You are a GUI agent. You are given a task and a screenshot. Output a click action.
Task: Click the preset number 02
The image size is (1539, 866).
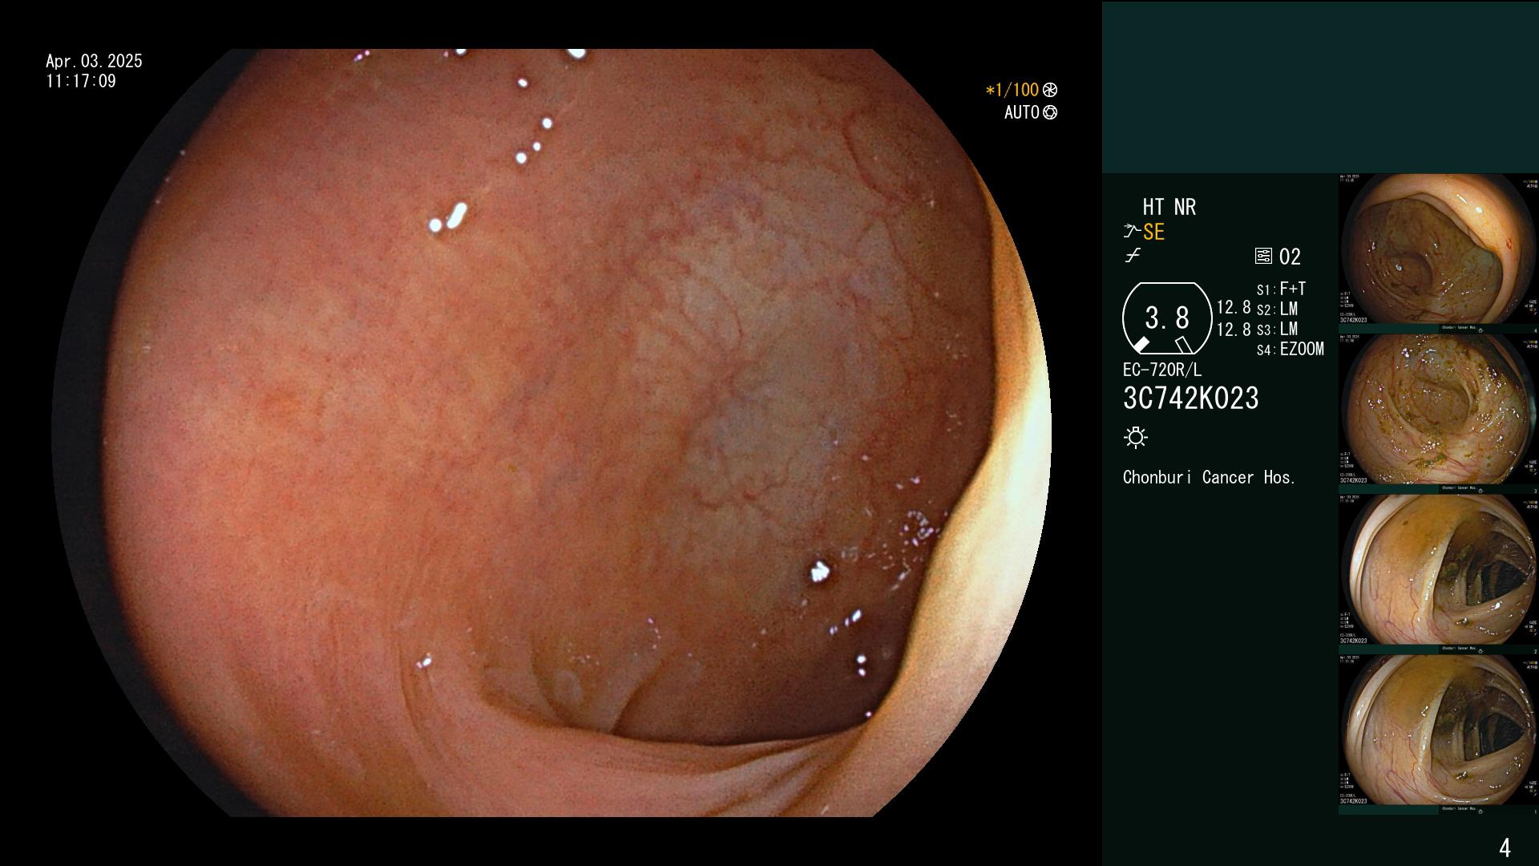coord(1290,257)
